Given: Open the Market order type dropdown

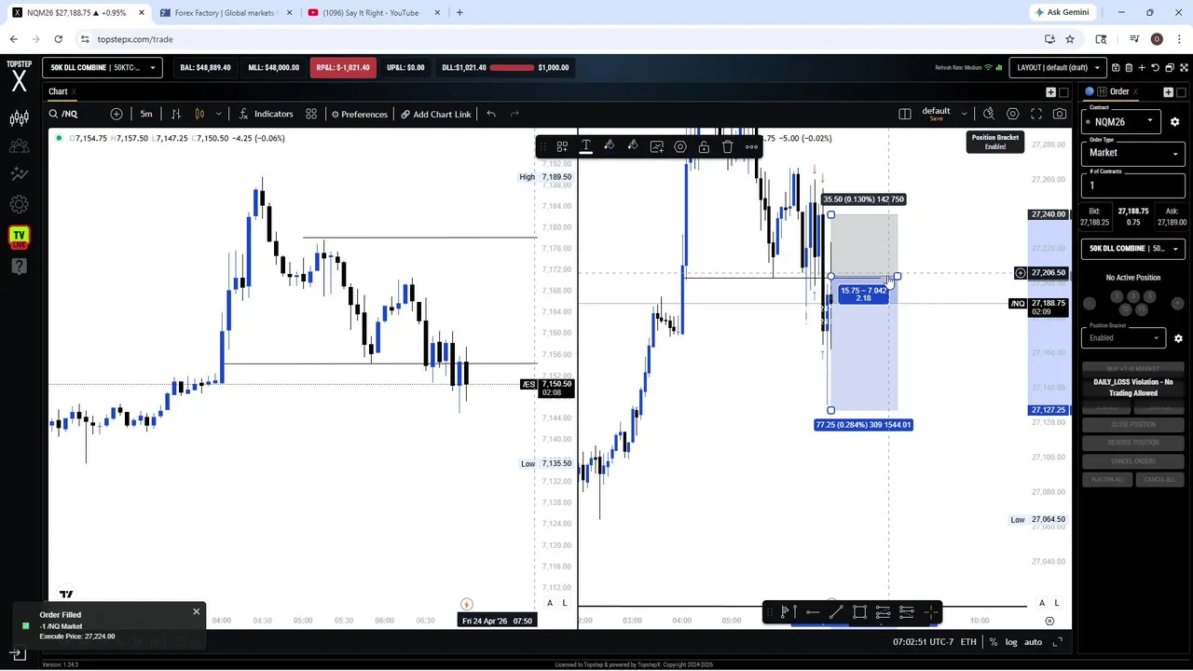Looking at the screenshot, I should click(x=1133, y=153).
